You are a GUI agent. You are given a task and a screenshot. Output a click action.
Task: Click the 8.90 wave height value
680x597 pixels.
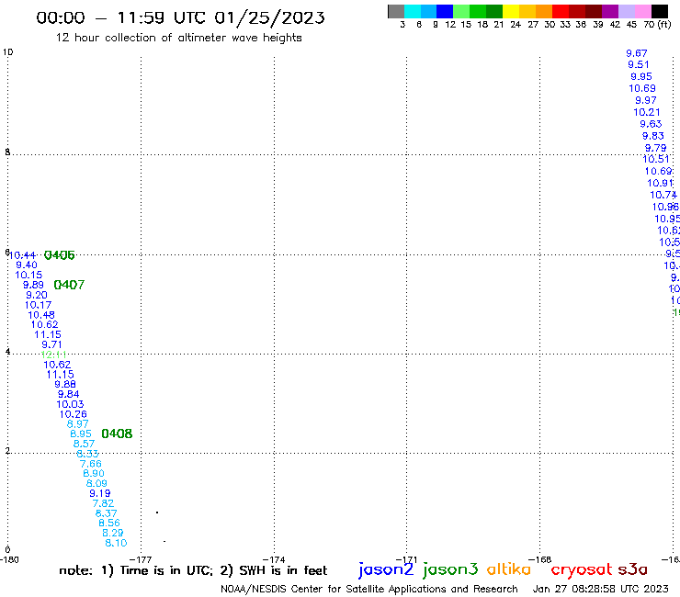coord(94,473)
